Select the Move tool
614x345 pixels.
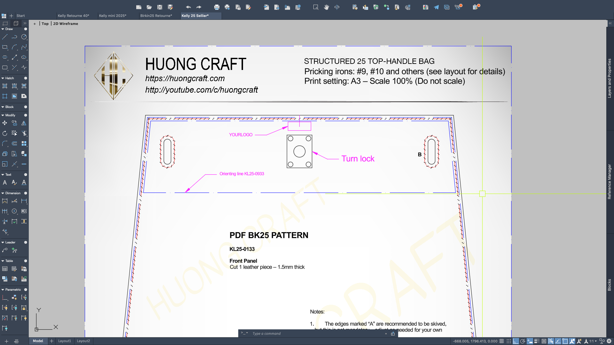(x=5, y=123)
